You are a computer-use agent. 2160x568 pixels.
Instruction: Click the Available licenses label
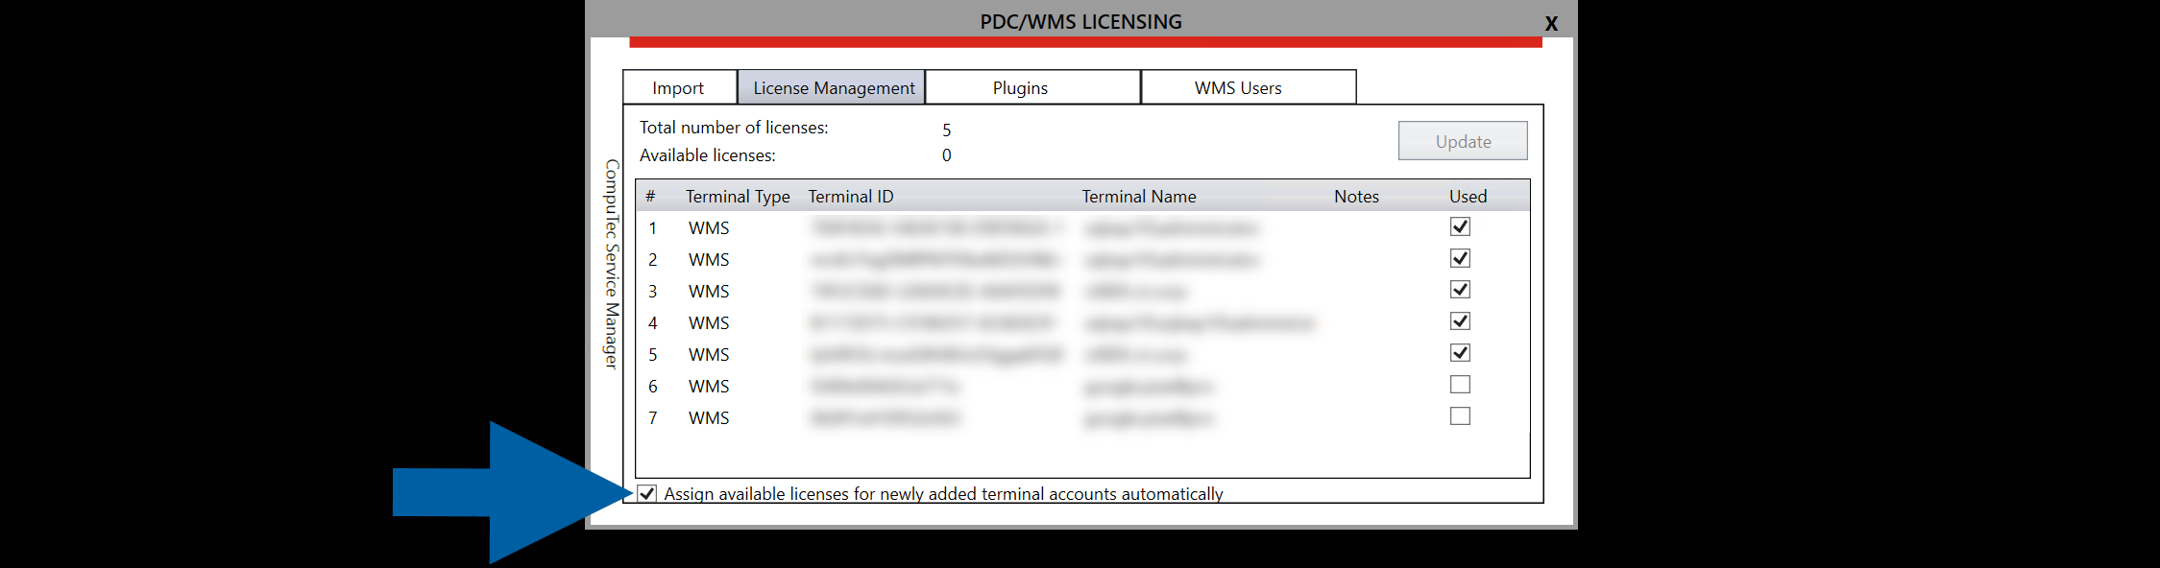708,155
